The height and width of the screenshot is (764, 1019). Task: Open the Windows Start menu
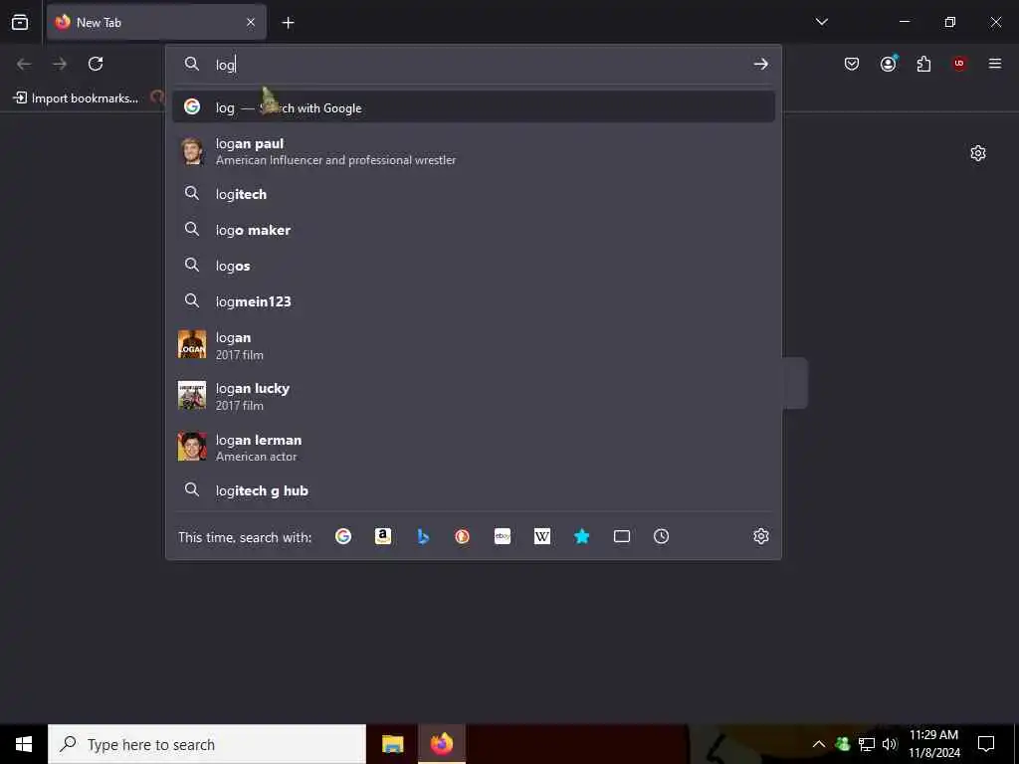[x=24, y=744]
